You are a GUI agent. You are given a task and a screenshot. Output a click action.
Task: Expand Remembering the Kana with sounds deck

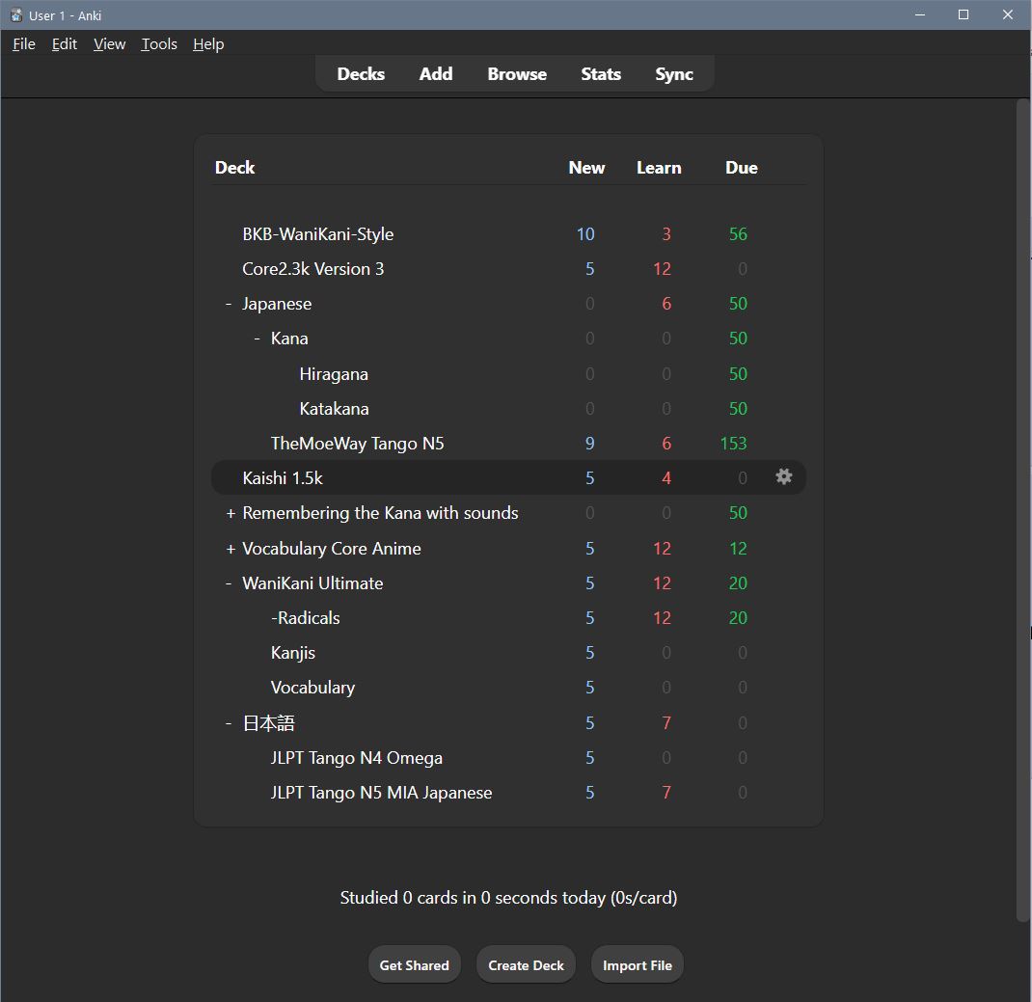pos(231,513)
